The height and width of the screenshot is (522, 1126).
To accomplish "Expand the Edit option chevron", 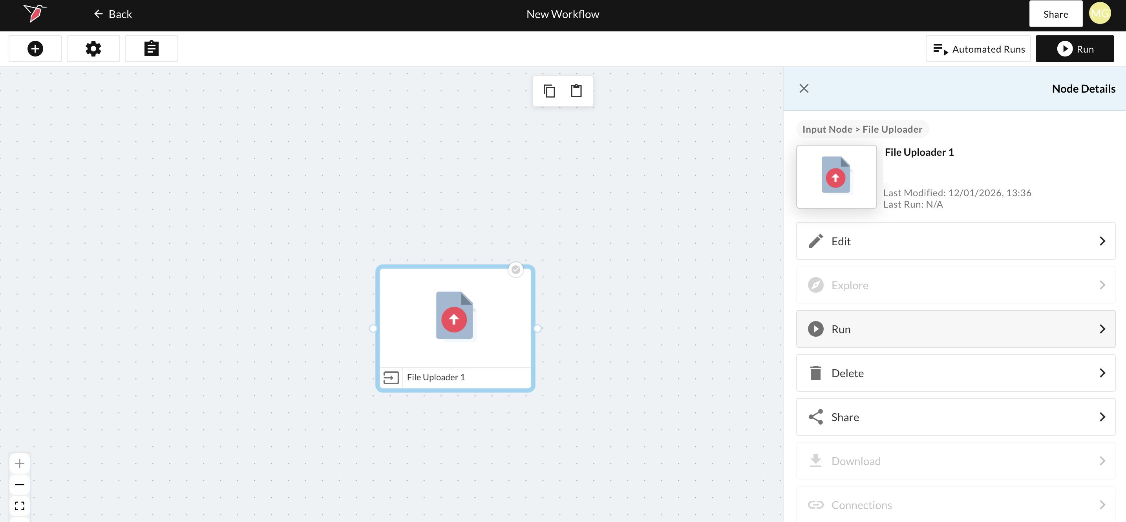I will click(1102, 241).
